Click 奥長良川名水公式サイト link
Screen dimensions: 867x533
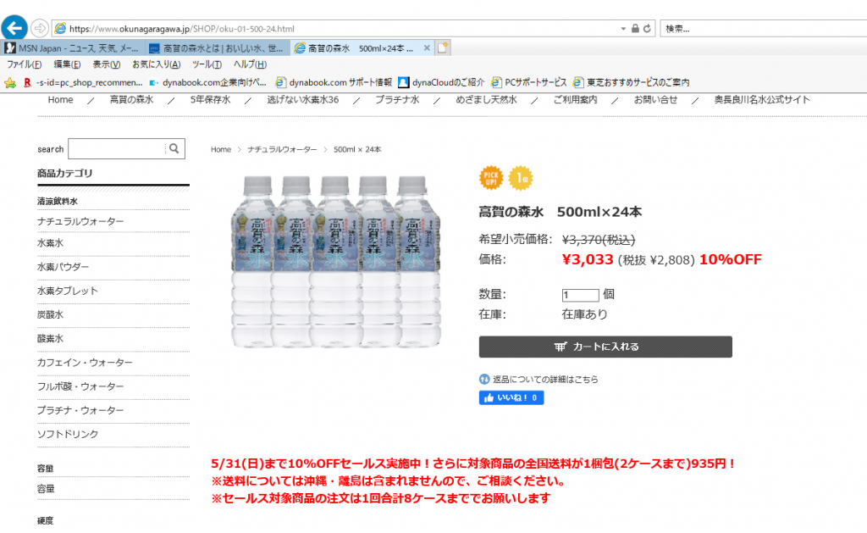(x=762, y=100)
